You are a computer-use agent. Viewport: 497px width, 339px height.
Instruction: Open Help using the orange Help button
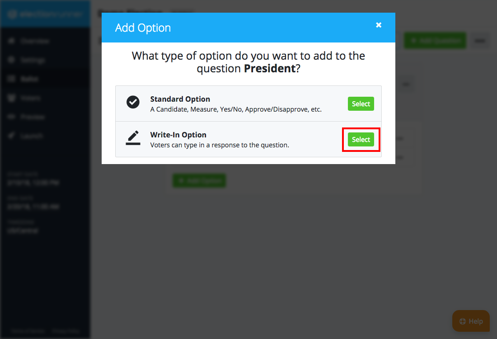point(471,321)
